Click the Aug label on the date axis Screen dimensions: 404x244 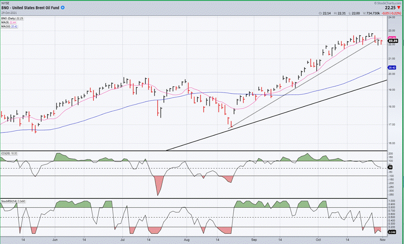pos(186,240)
